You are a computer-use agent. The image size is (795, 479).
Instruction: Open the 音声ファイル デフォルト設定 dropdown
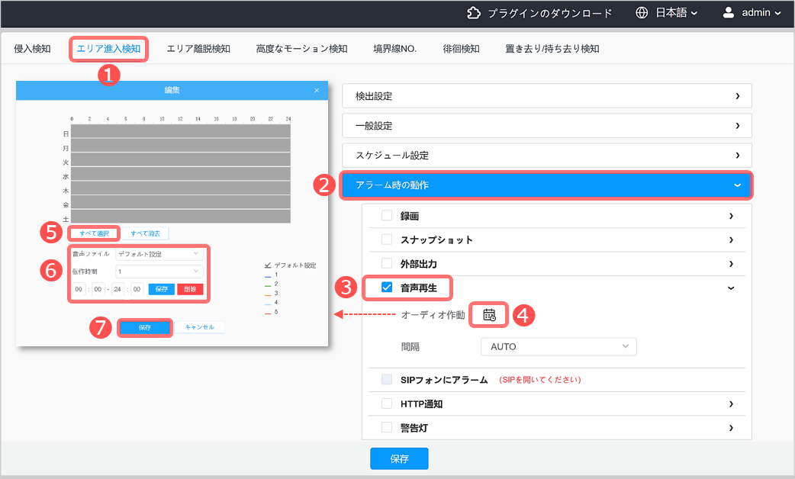click(159, 254)
